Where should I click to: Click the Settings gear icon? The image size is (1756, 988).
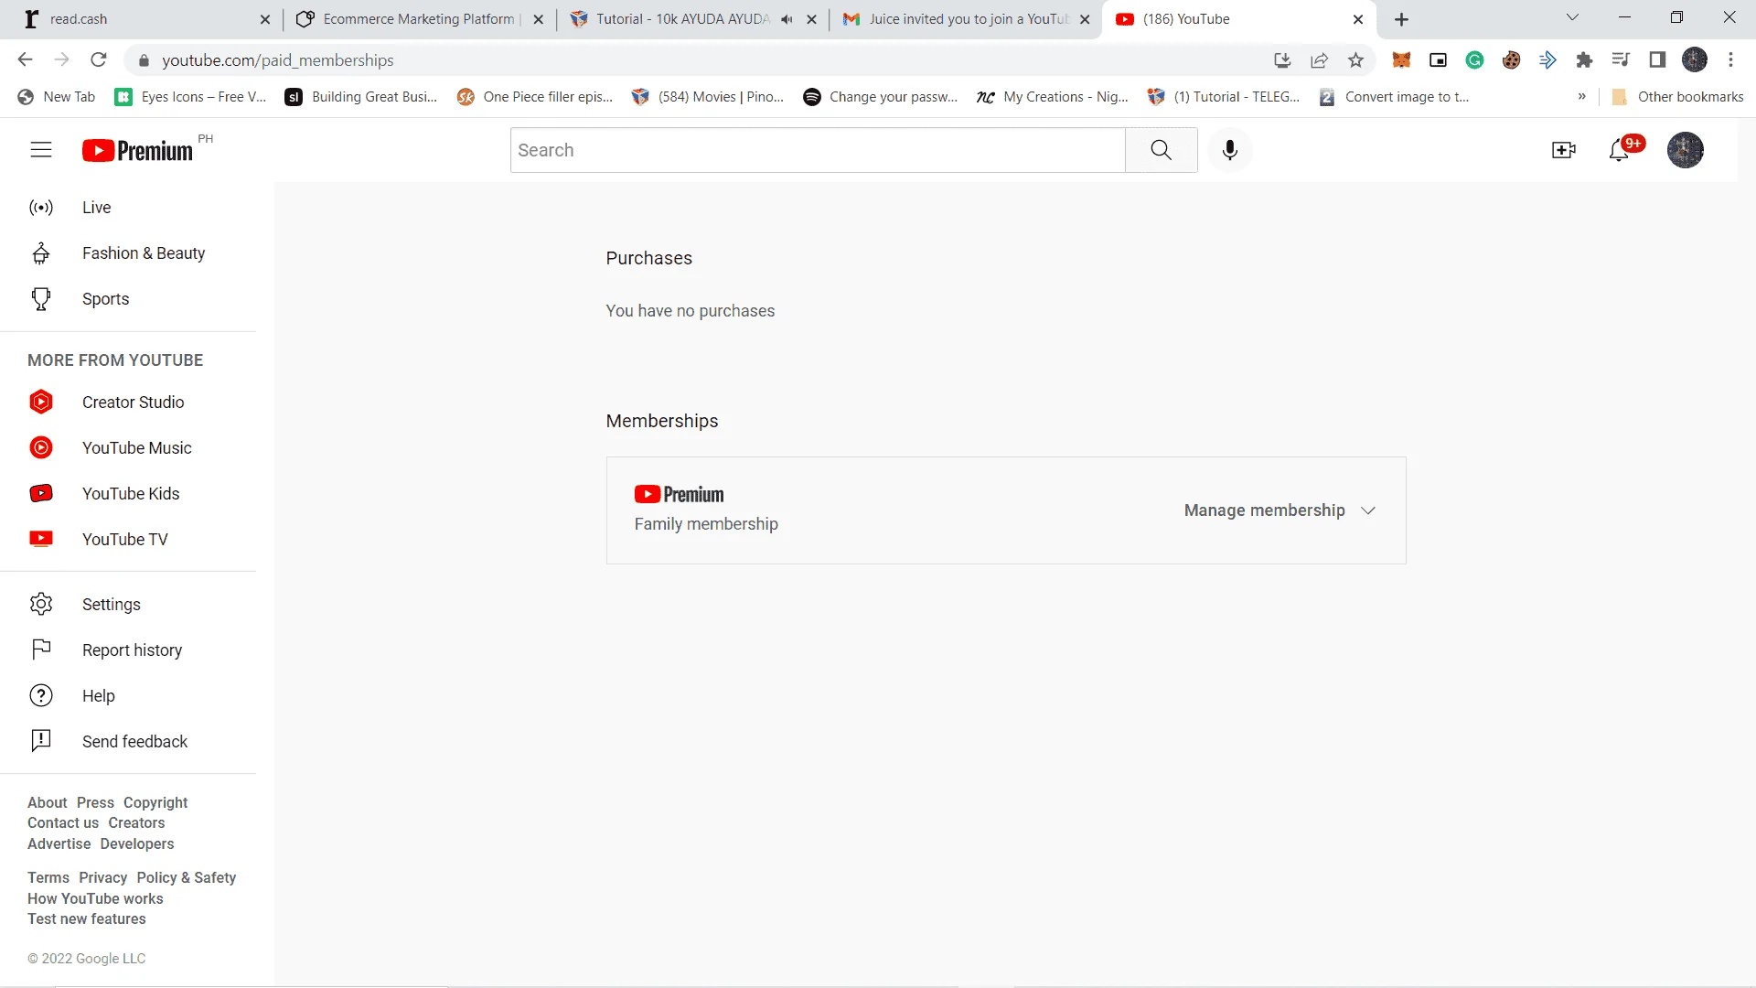(41, 604)
